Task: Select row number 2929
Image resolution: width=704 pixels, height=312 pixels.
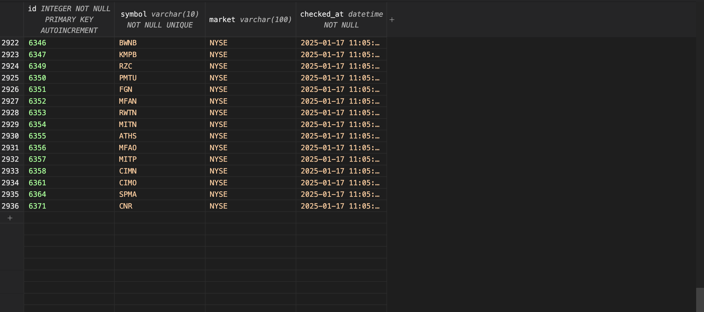Action: point(12,125)
